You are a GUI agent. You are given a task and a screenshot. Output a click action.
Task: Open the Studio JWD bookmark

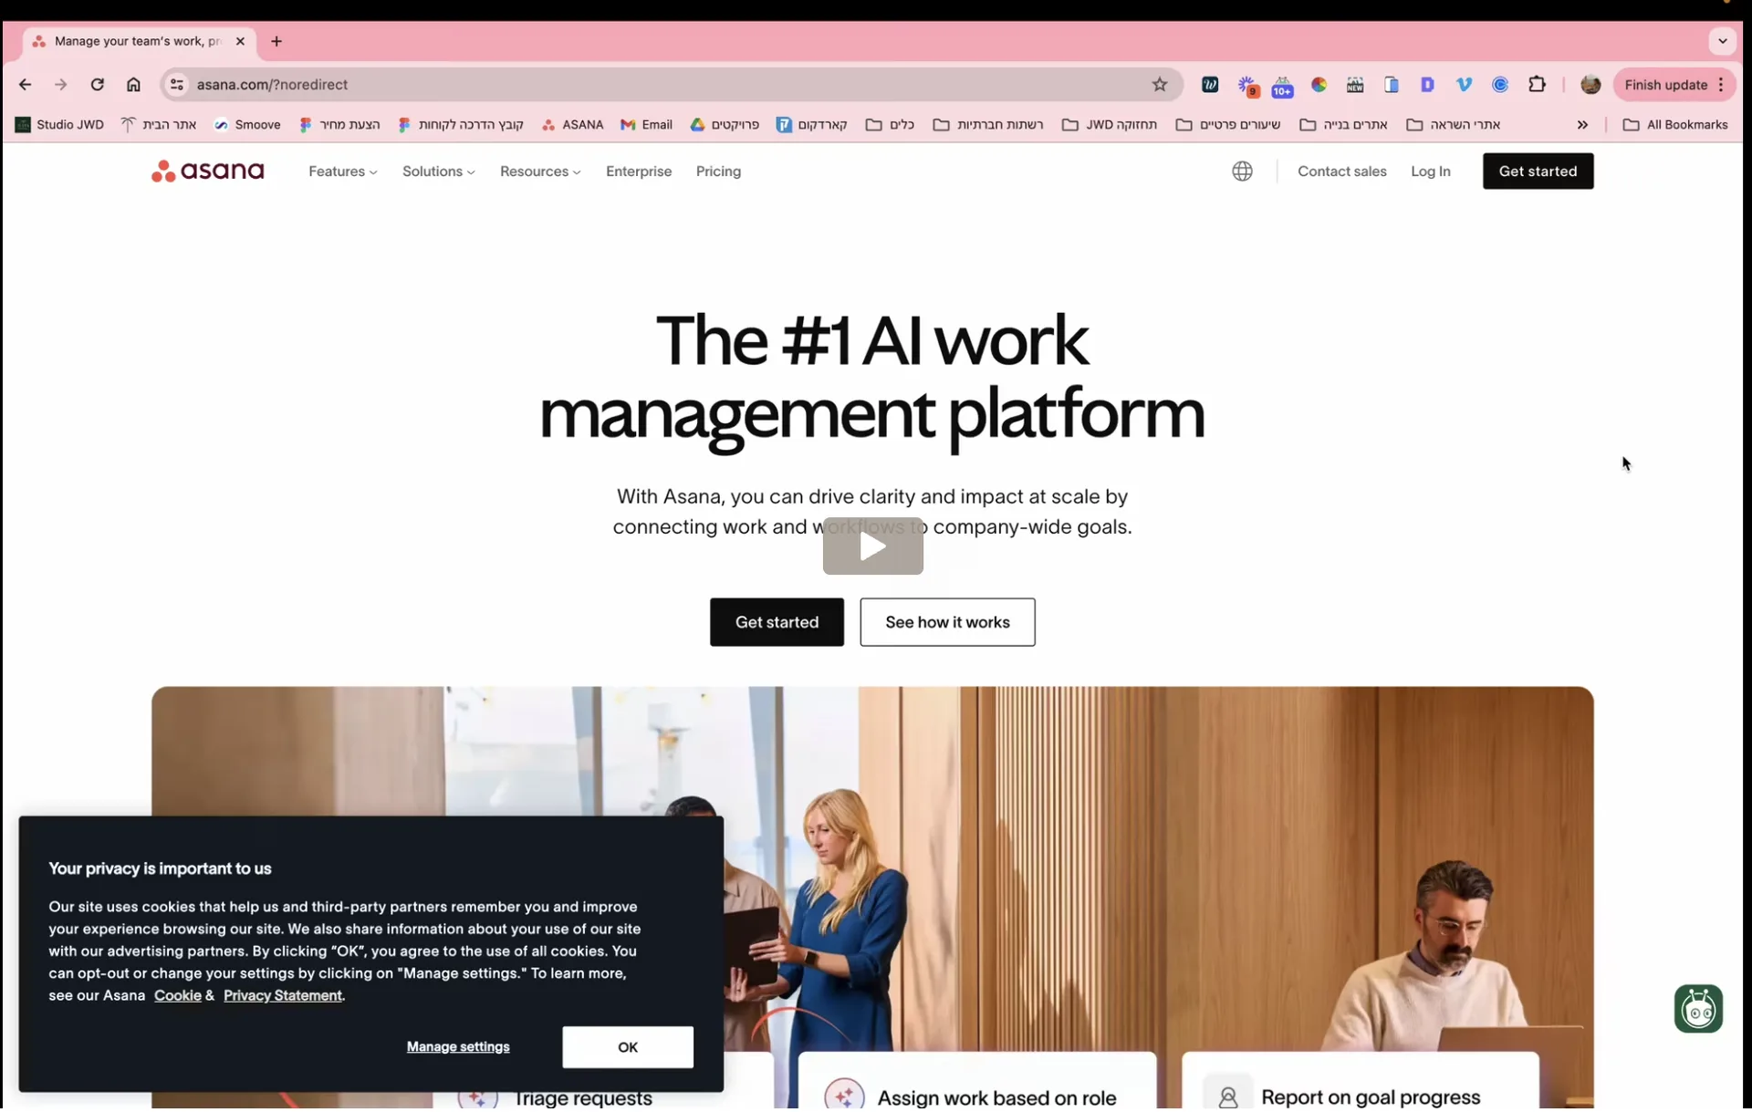[x=59, y=125]
